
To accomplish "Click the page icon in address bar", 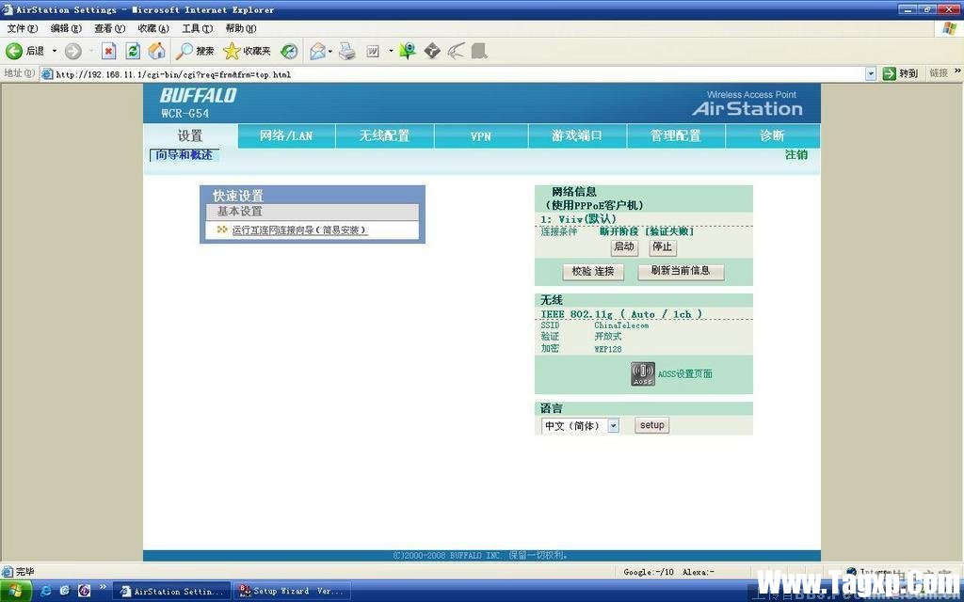I will [x=47, y=74].
